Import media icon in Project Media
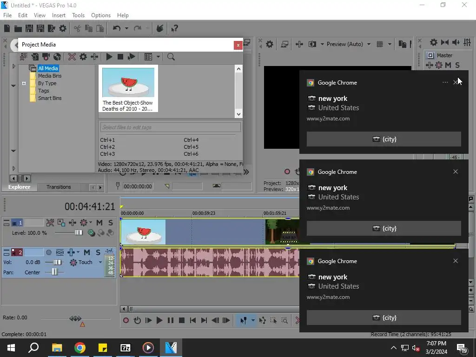476x357 pixels. pyautogui.click(x=35, y=57)
